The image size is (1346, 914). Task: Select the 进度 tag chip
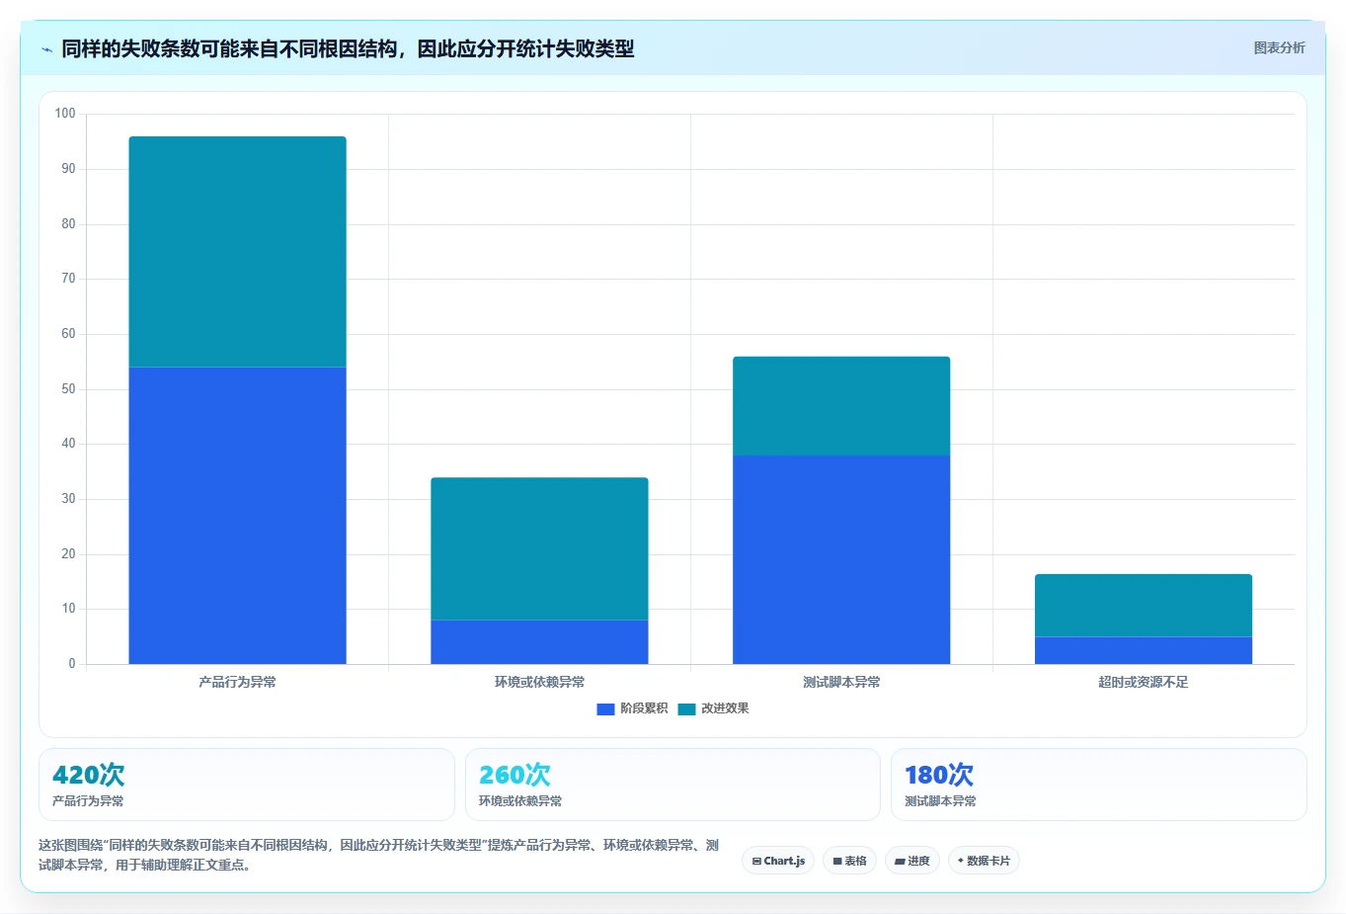pos(912,861)
